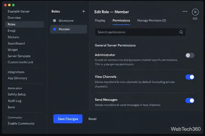The height and width of the screenshot is (136, 205).
Task: Open the Stickers settings page
Action: tap(13, 37)
